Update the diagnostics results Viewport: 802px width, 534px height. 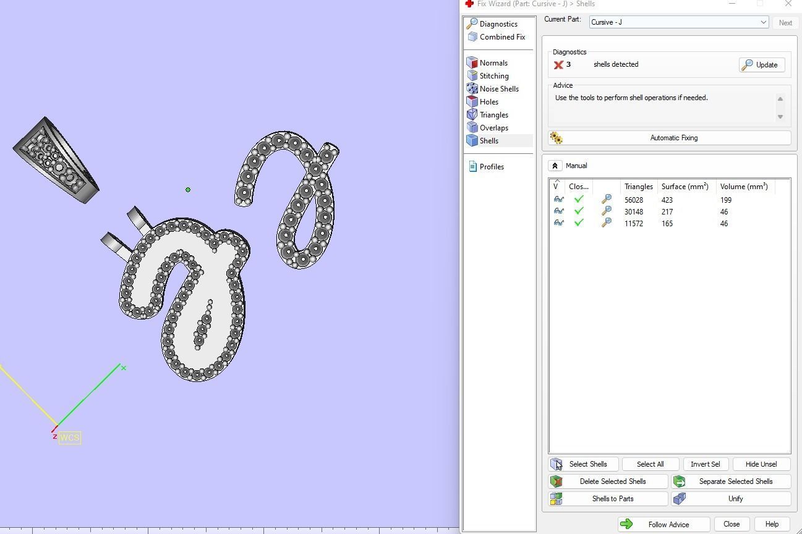point(762,65)
